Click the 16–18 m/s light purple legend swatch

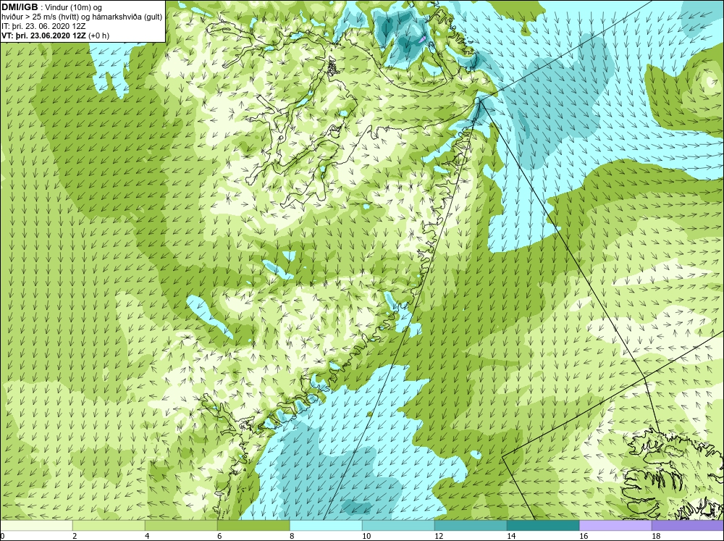tap(615, 526)
